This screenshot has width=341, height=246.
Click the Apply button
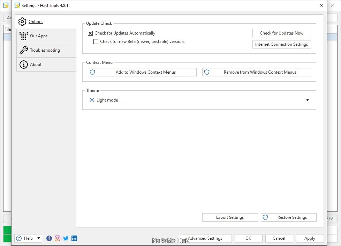pyautogui.click(x=310, y=238)
